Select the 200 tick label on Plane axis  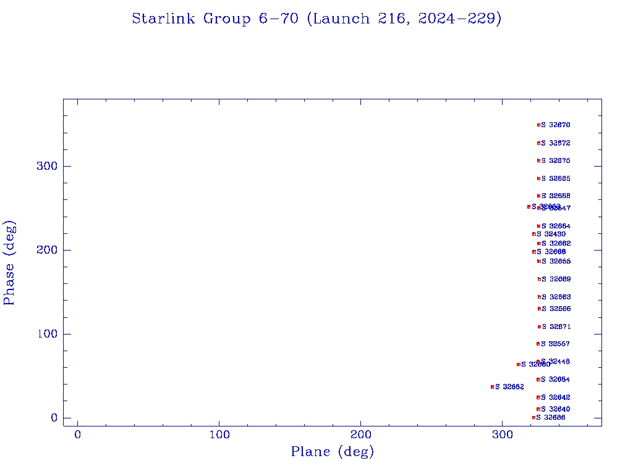coord(361,435)
